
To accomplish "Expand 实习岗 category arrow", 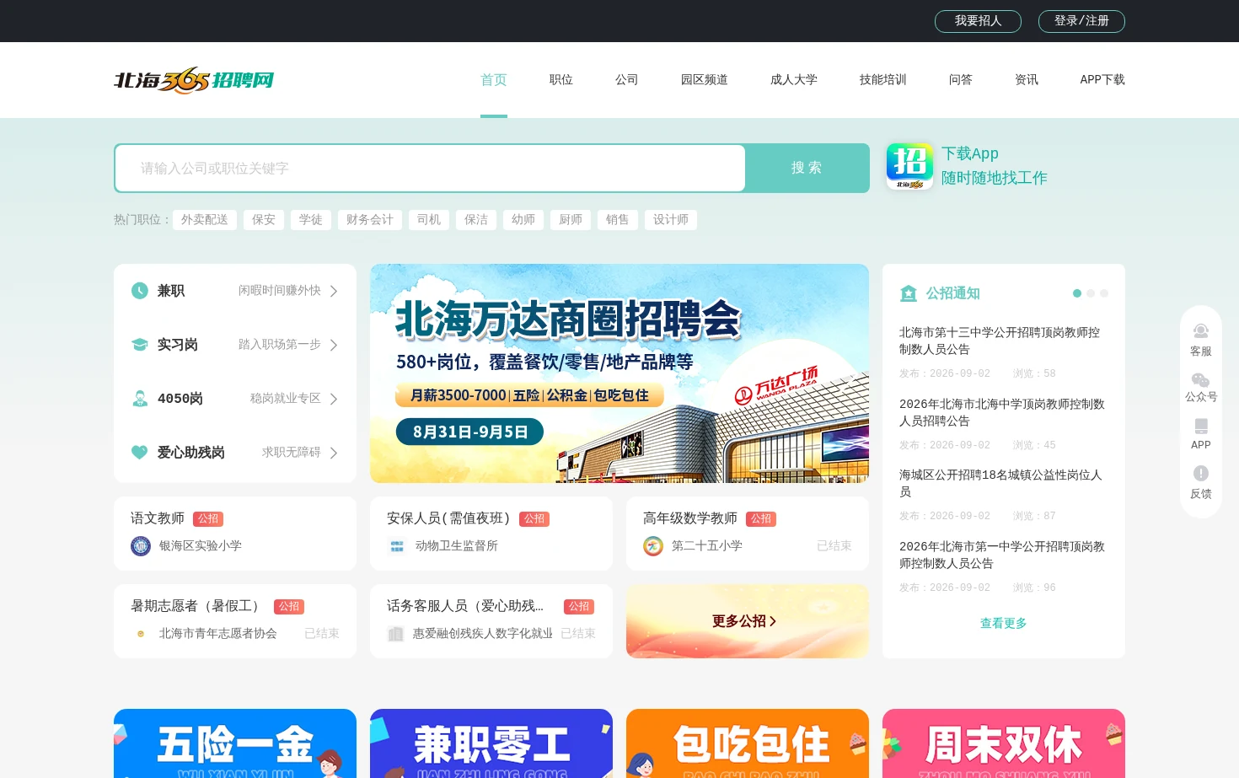I will (334, 345).
